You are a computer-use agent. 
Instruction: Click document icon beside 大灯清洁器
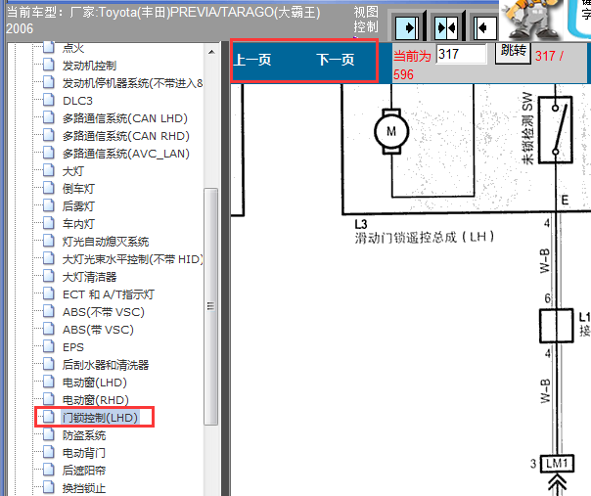[x=49, y=276]
